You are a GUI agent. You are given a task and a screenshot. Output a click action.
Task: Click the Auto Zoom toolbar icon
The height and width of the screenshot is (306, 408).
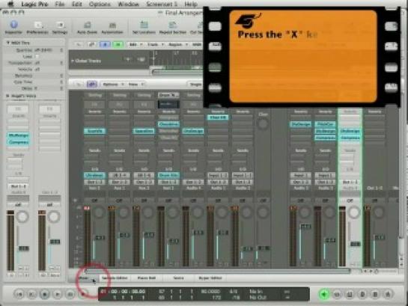click(87, 27)
